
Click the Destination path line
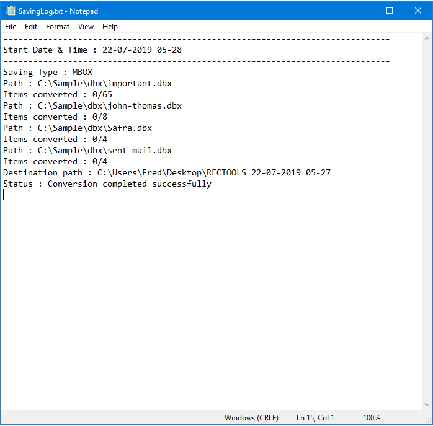click(167, 173)
